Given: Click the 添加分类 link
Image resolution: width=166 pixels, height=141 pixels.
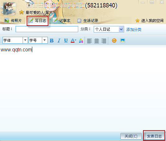Looking at the screenshot, I should click(134, 30).
